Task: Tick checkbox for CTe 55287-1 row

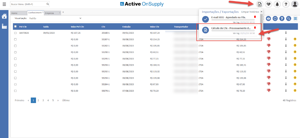Action: click(x=15, y=39)
